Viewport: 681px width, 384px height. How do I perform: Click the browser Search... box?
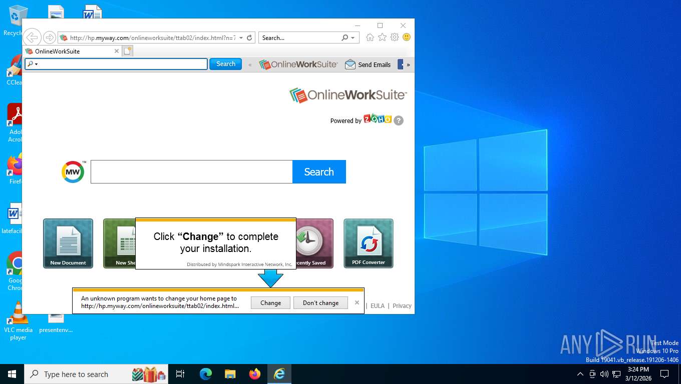[x=299, y=37]
